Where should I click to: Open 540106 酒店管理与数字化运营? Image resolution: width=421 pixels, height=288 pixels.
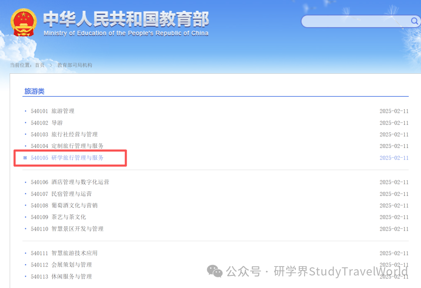(70, 182)
